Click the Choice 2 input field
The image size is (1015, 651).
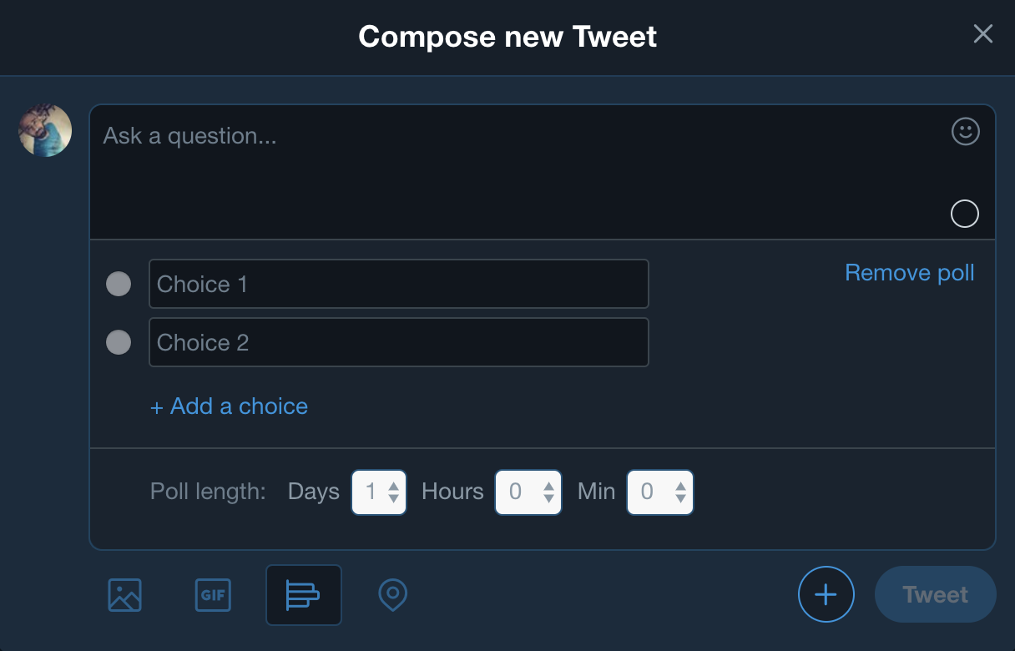tap(398, 342)
